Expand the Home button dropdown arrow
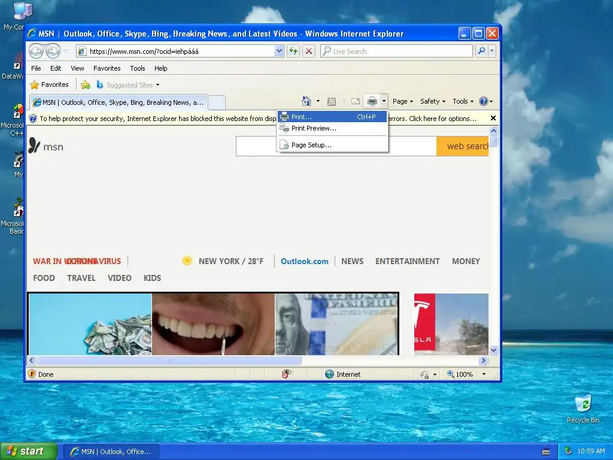The height and width of the screenshot is (460, 613). pyautogui.click(x=318, y=101)
